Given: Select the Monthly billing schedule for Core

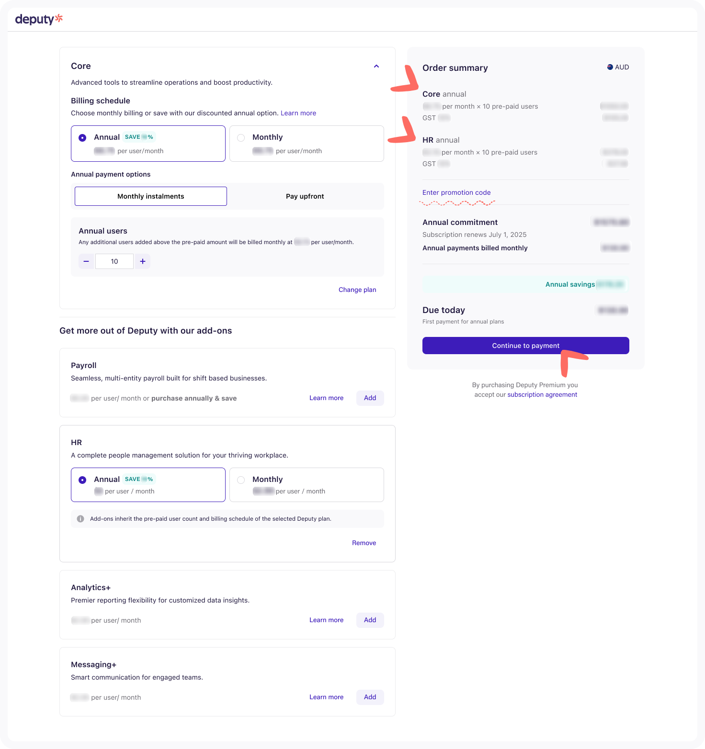Looking at the screenshot, I should 241,138.
